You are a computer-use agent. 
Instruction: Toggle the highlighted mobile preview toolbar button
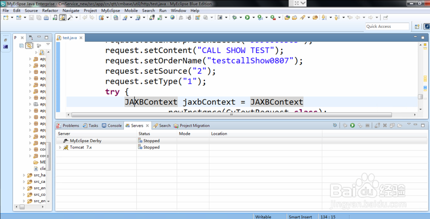63,17
